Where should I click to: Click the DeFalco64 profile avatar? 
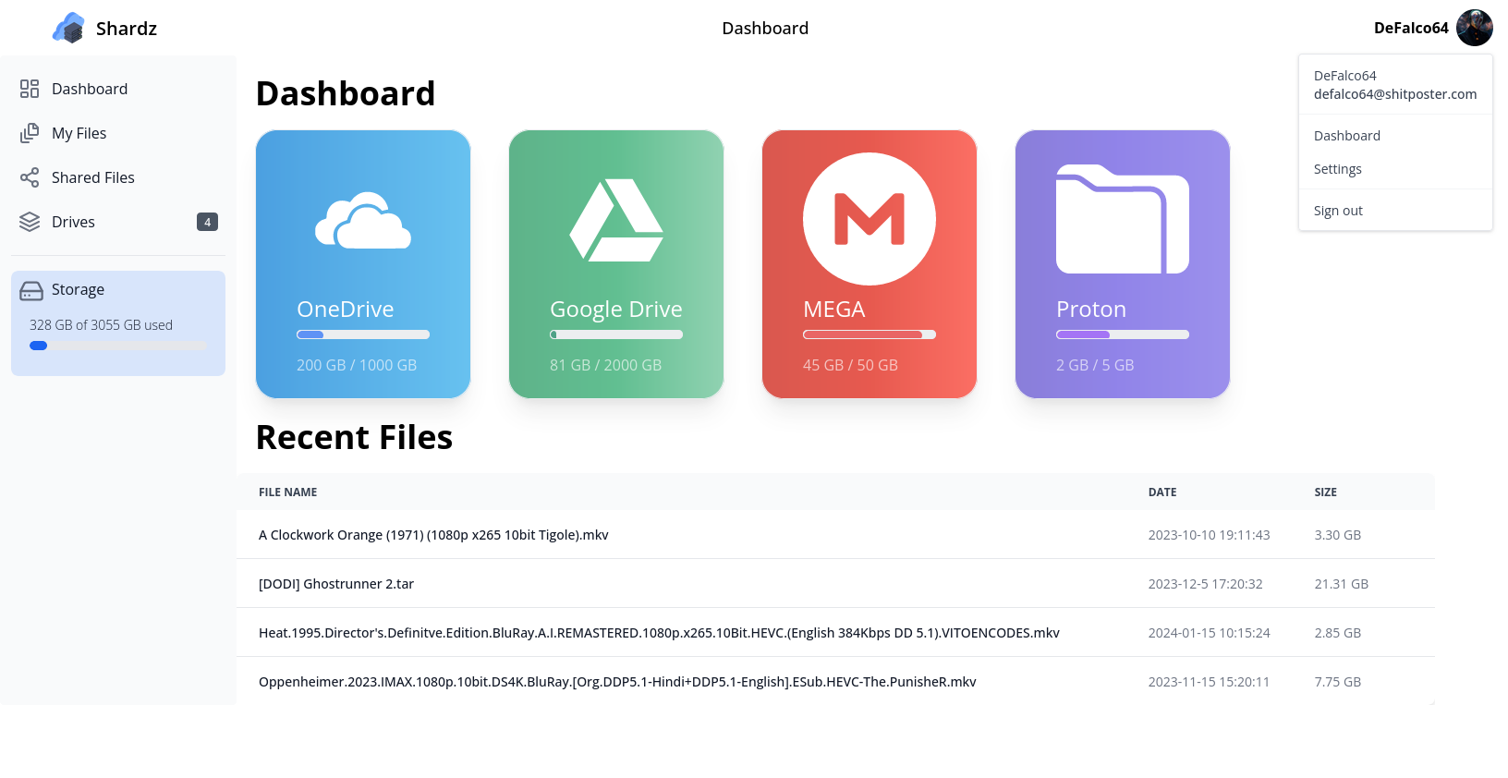click(x=1475, y=28)
